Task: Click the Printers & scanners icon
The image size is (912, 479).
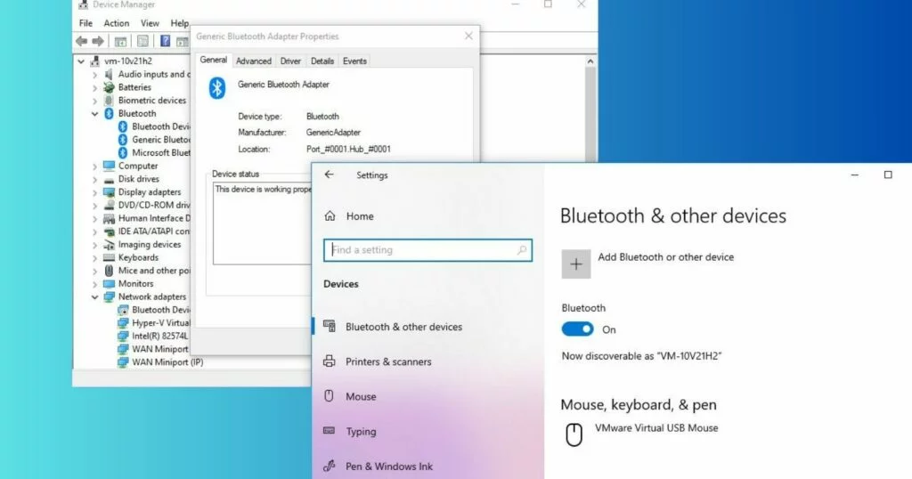Action: (x=329, y=361)
